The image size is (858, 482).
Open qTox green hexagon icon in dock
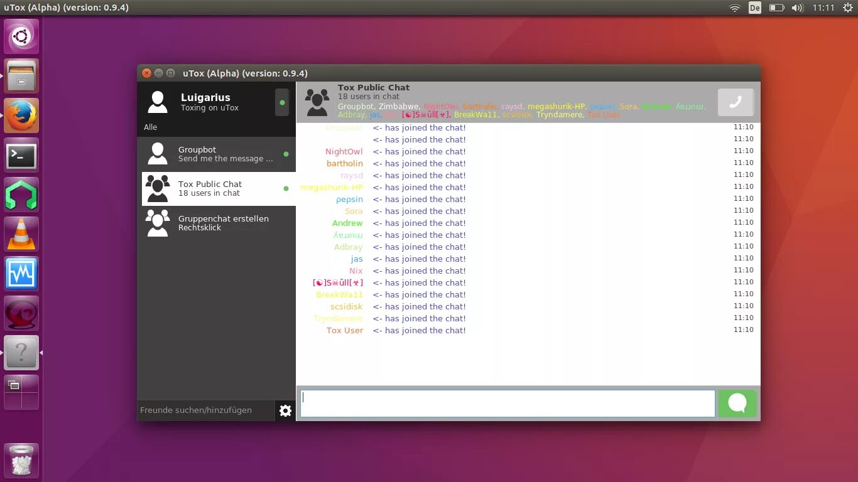(21, 195)
